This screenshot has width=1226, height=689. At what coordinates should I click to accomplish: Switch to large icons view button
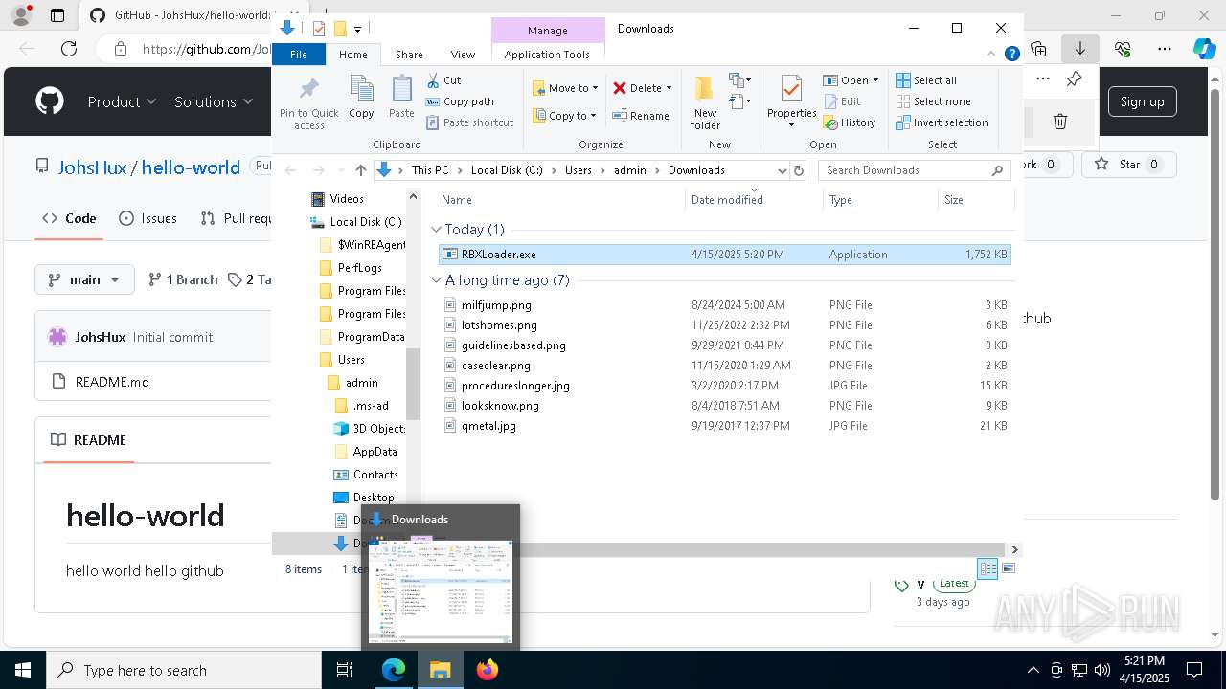click(1008, 568)
